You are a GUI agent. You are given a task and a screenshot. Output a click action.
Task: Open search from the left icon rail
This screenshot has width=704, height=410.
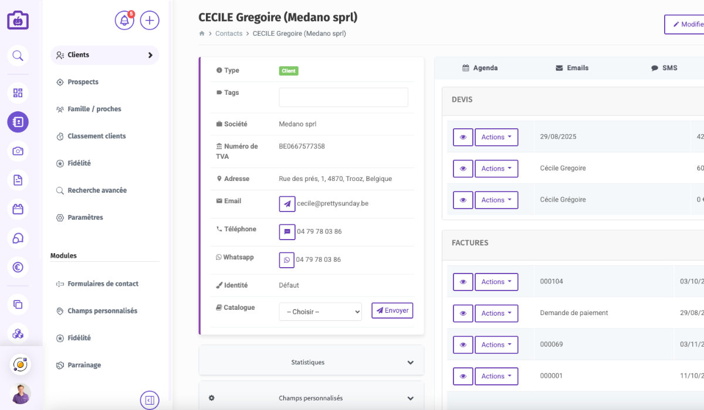18,56
